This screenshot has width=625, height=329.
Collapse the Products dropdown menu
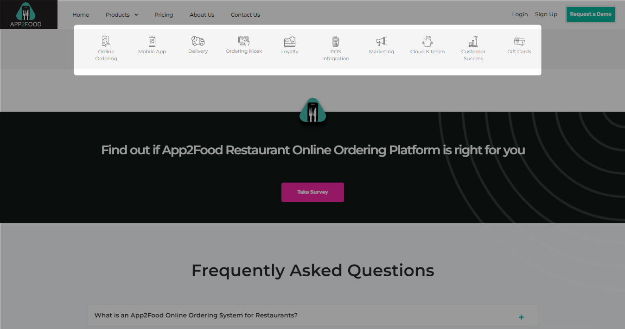(x=122, y=15)
